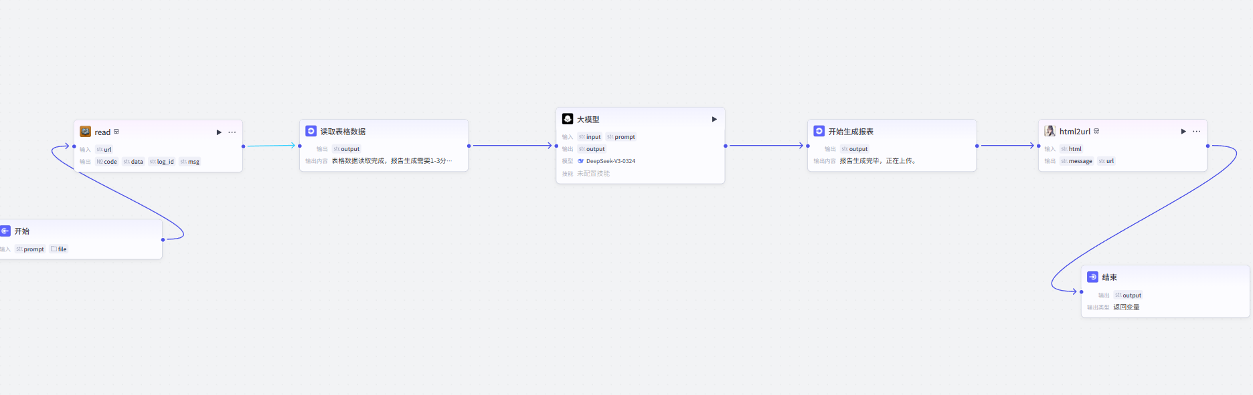Image resolution: width=1253 pixels, height=395 pixels.
Task: Click the store badge beside read title
Action: (116, 132)
